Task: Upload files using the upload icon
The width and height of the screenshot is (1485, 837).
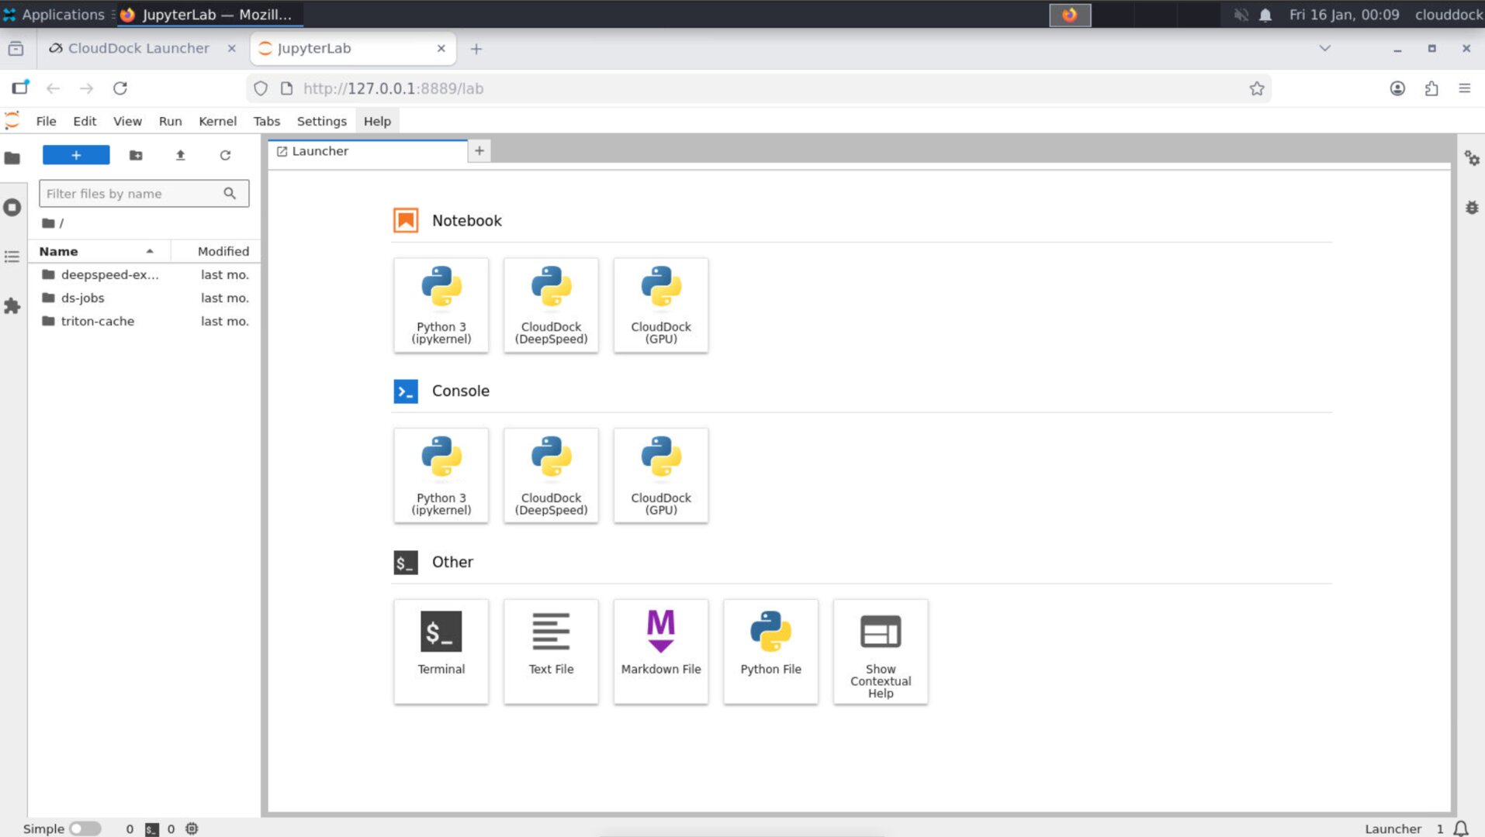Action: click(180, 155)
